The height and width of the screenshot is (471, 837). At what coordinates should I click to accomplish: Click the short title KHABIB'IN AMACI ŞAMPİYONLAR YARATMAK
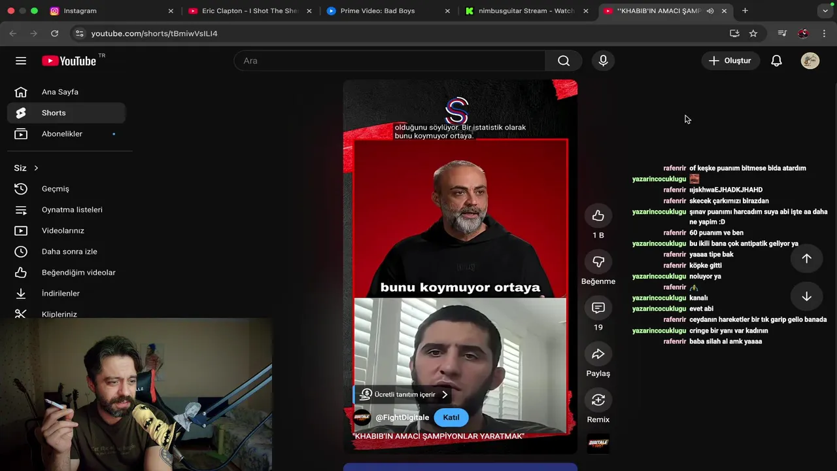pos(438,436)
